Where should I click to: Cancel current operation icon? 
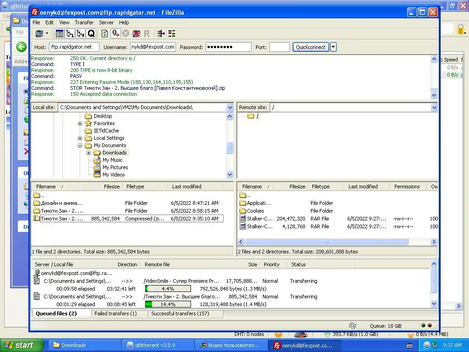tap(125, 33)
